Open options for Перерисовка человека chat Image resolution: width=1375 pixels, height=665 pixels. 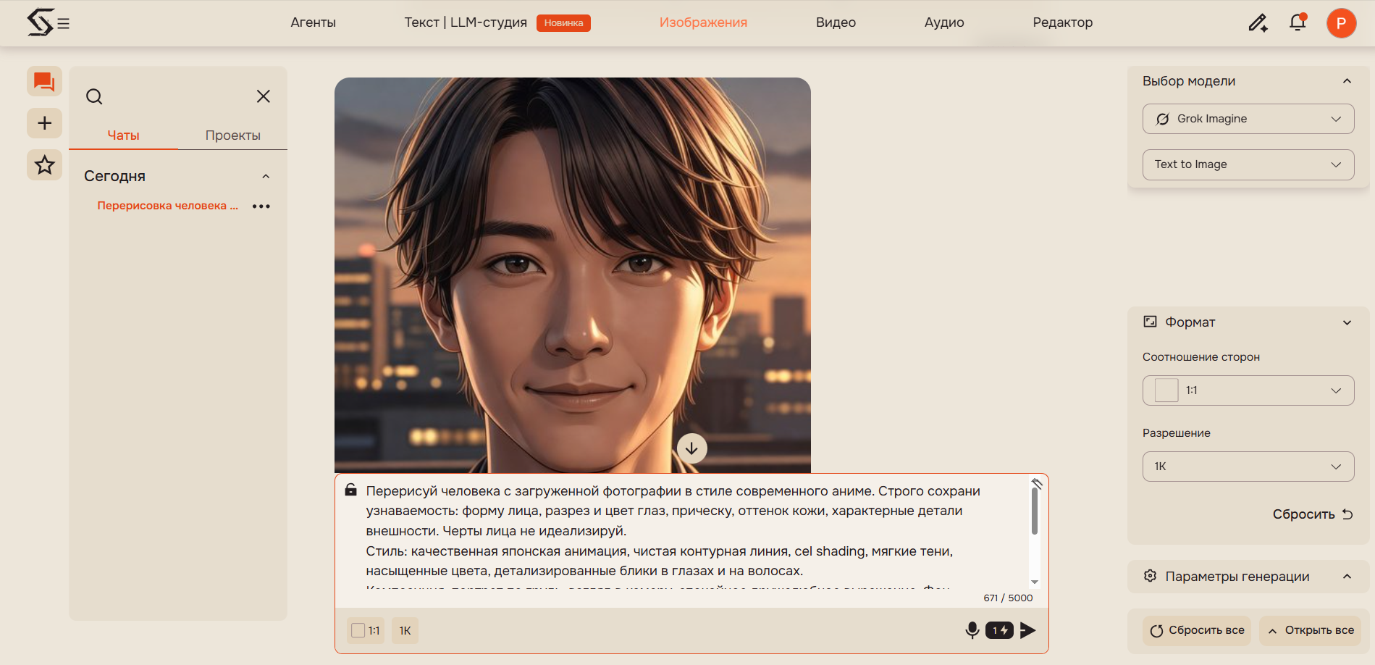coord(261,206)
